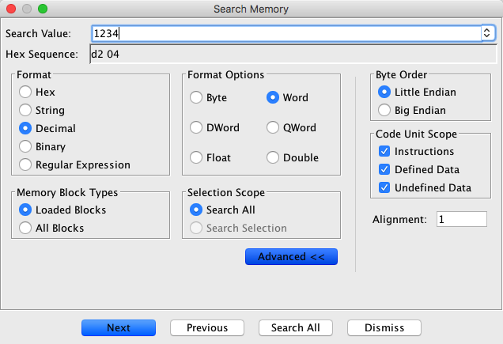Select the Double format option
This screenshot has width=503, height=344.
[x=273, y=158]
